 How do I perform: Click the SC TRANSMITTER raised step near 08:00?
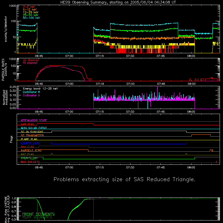201,135
